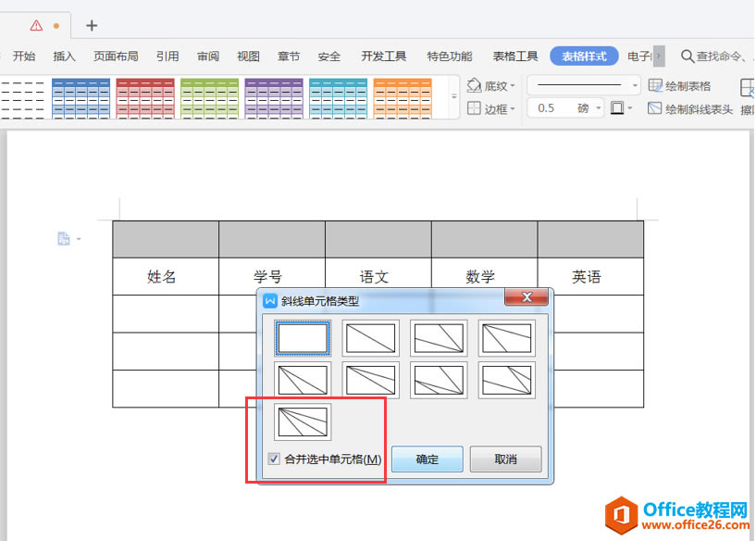Select the table eraser tool

748,96
